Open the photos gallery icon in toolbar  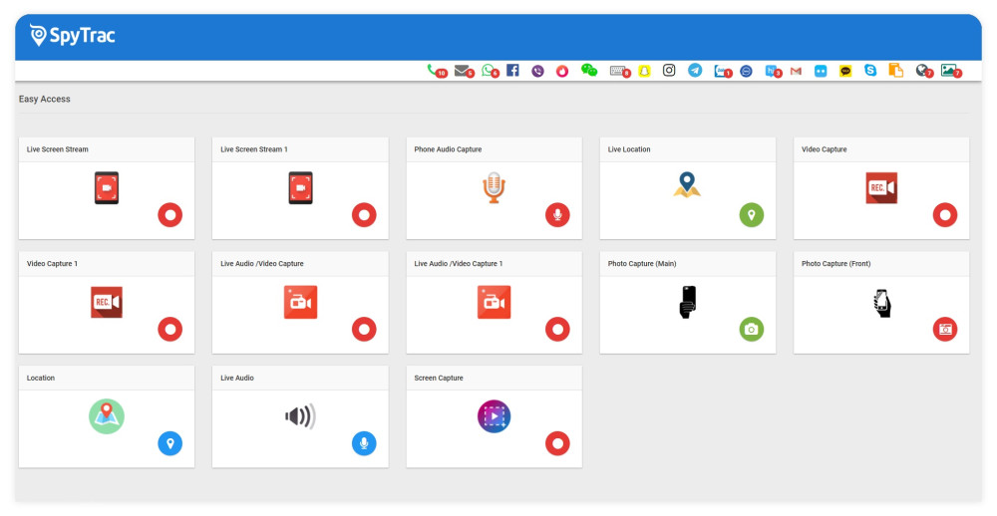(948, 70)
